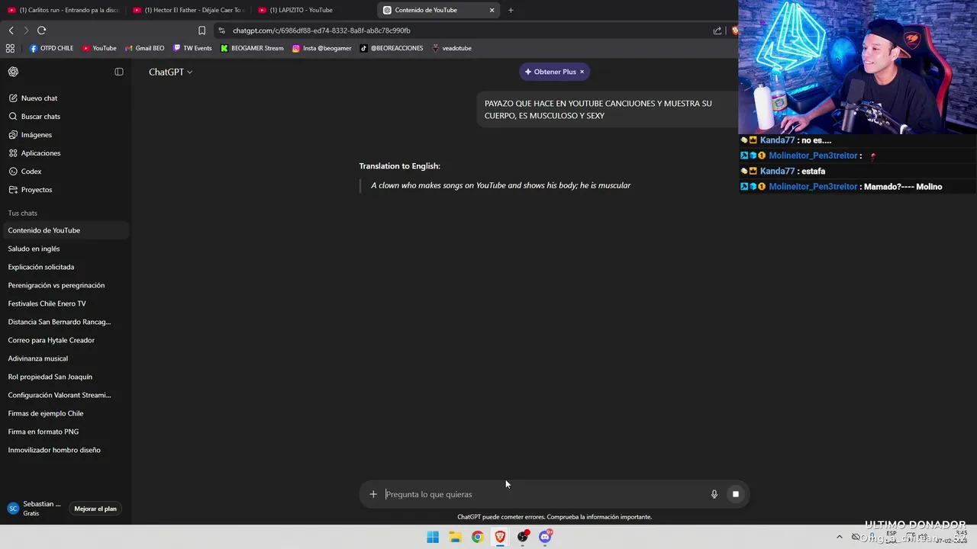977x549 pixels.
Task: Click the bookmark icon beside address bar
Action: 202,30
